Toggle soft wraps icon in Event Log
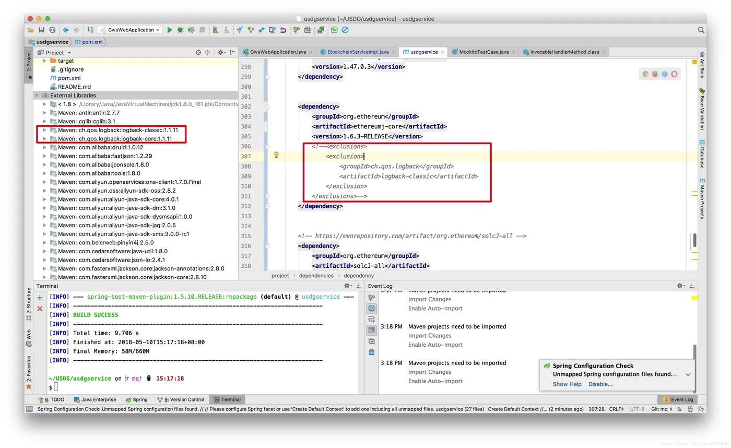The height and width of the screenshot is (448, 731). (x=371, y=319)
